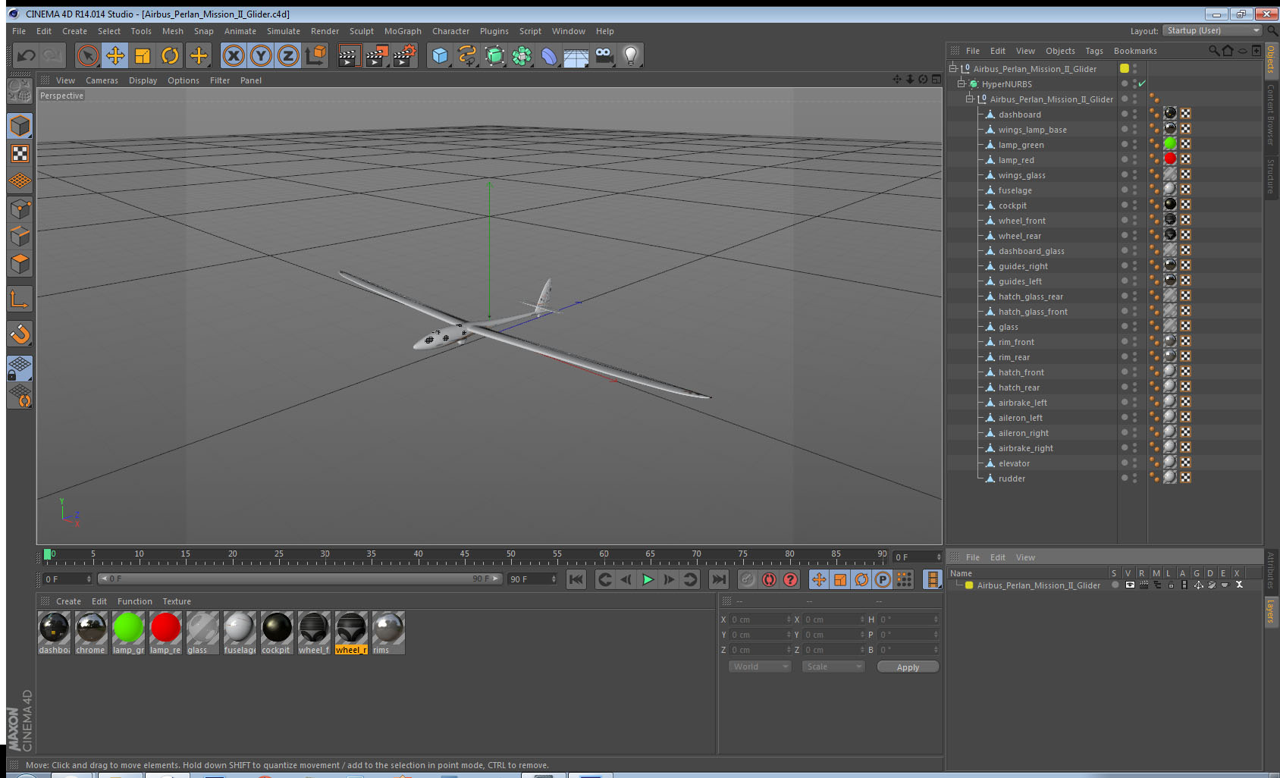Open the Content Browser side tab
The image size is (1280, 778).
click(1270, 114)
